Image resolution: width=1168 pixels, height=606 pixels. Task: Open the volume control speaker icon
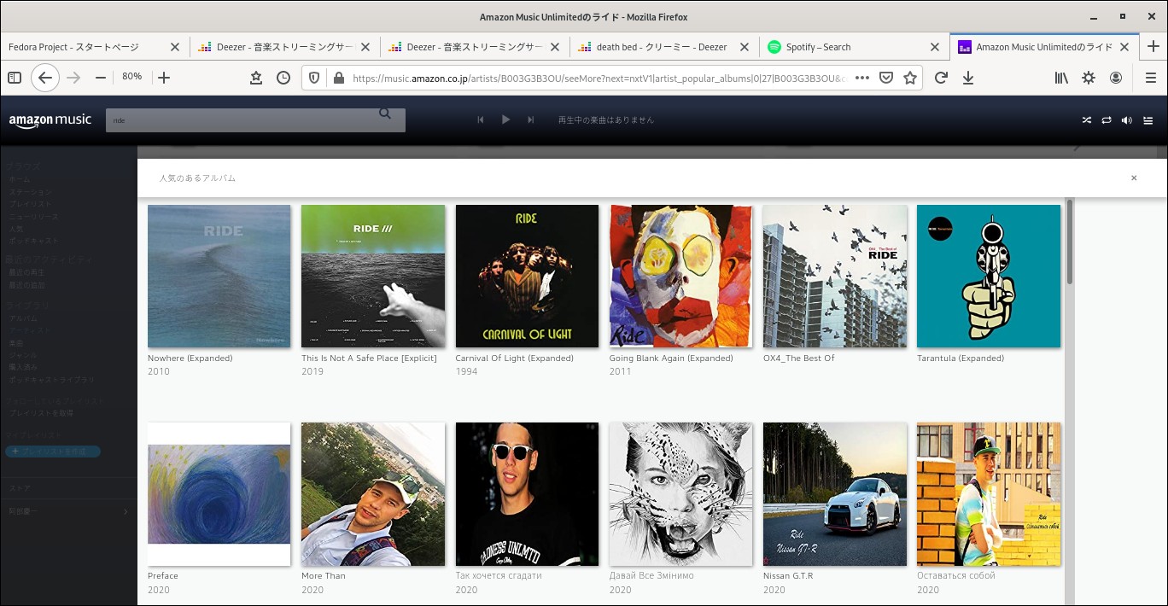point(1127,120)
